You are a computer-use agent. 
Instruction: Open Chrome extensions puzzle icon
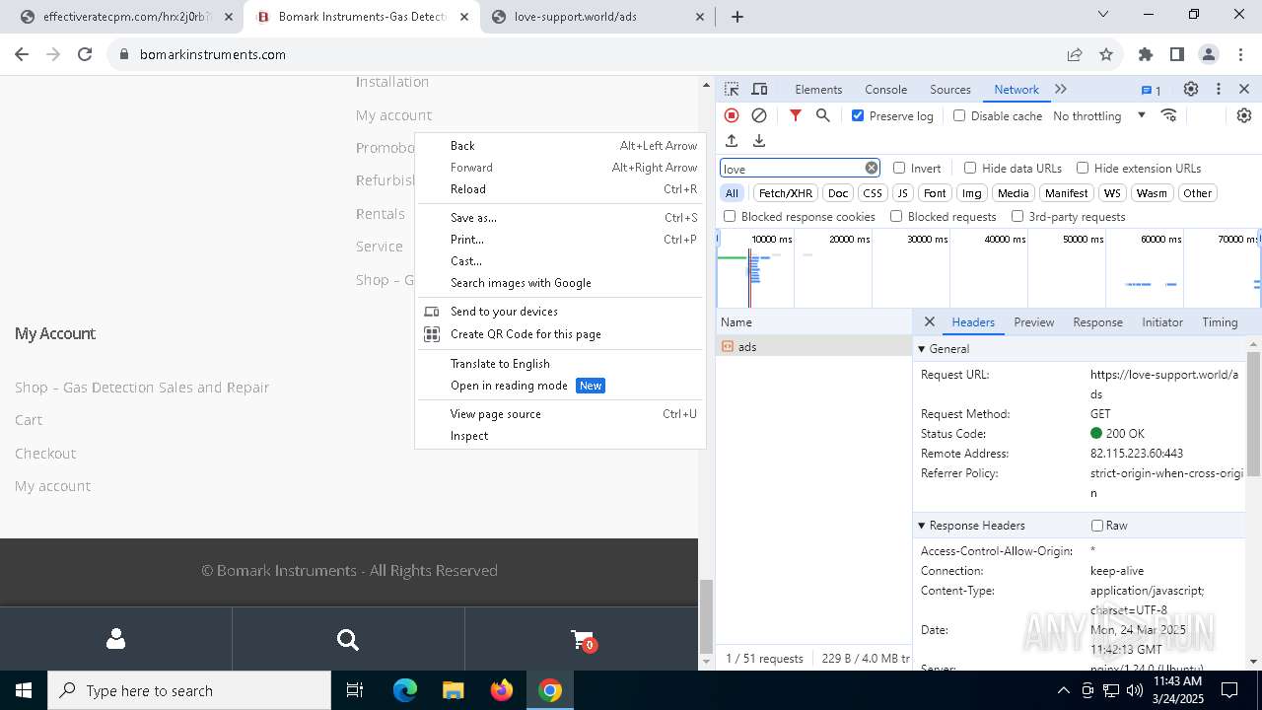pyautogui.click(x=1146, y=54)
